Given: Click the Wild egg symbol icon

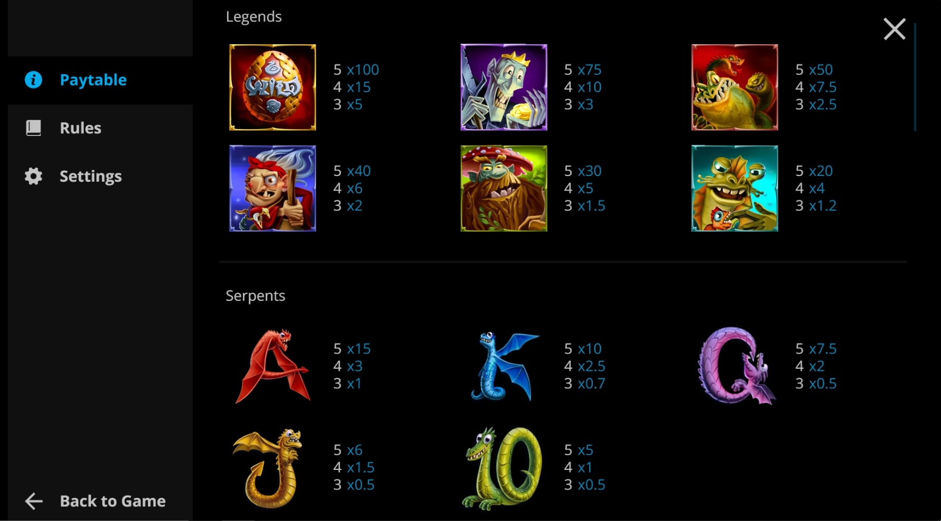Looking at the screenshot, I should [273, 87].
